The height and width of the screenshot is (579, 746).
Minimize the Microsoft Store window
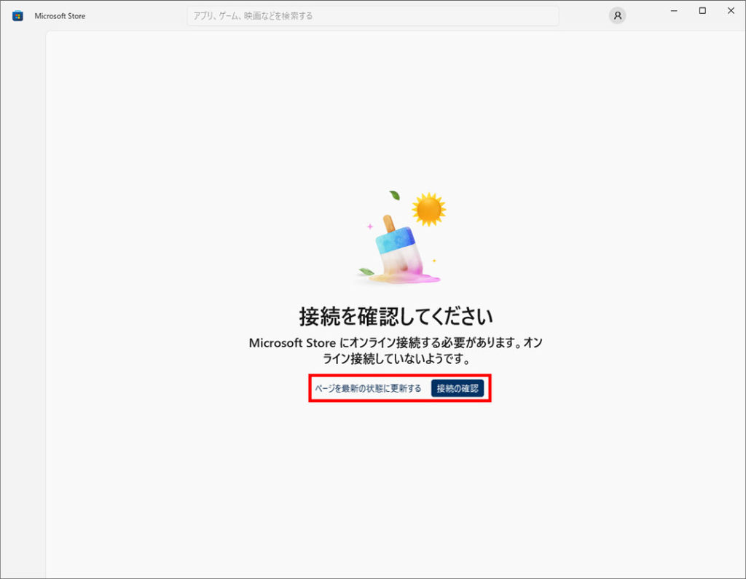674,11
